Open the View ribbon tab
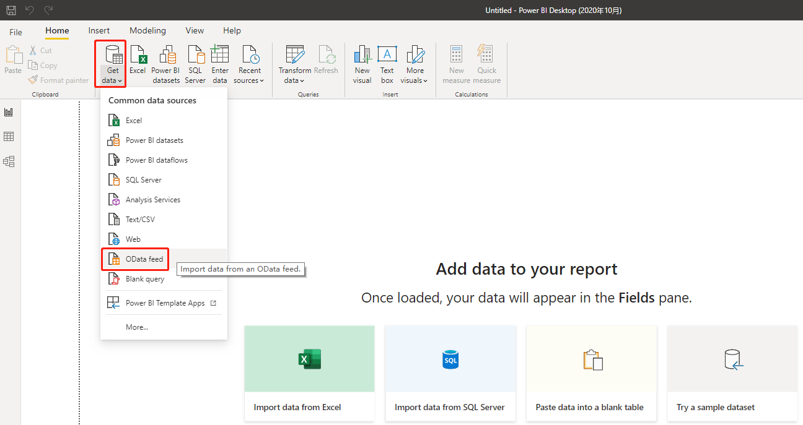The height and width of the screenshot is (425, 803). [195, 31]
